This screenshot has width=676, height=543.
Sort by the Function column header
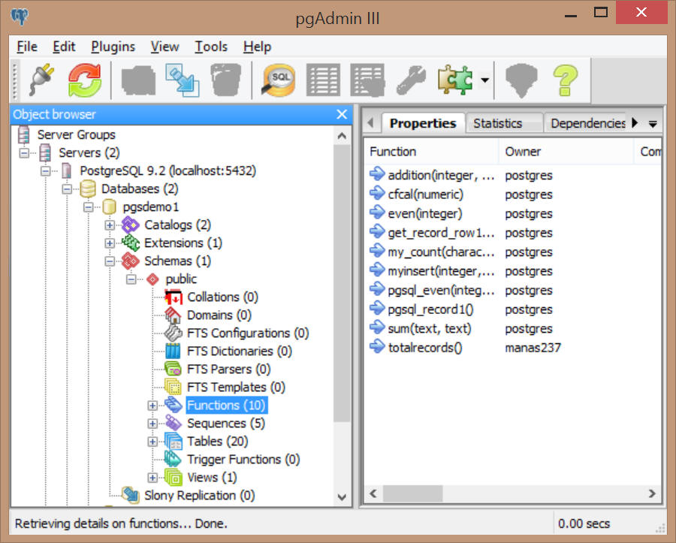tap(432, 152)
